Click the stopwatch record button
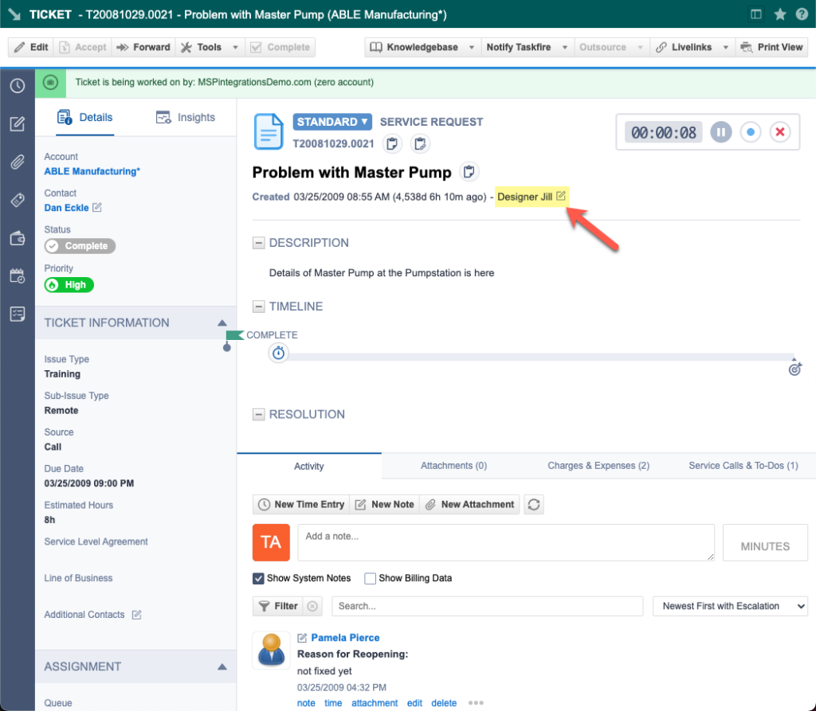Image resolution: width=816 pixels, height=711 pixels. (751, 132)
